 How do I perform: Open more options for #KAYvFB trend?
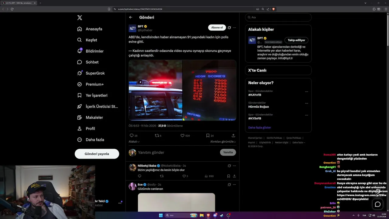coord(306,92)
